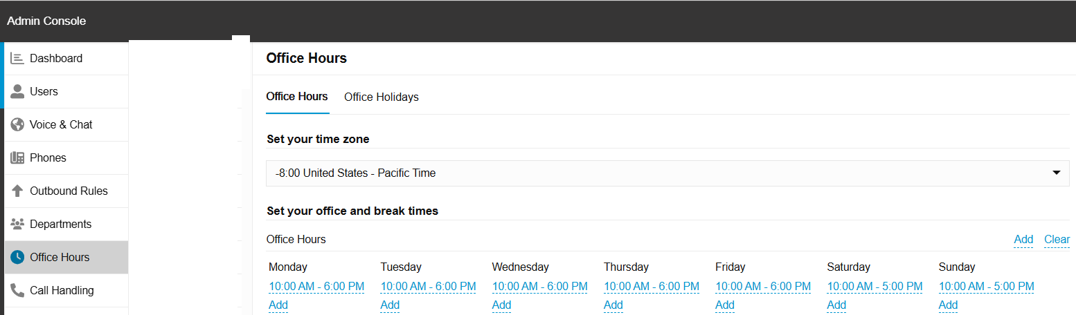Select the Pacific Time zone combo box
The image size is (1076, 315).
coord(658,173)
